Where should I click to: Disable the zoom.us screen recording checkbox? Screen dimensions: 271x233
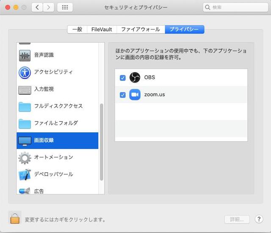pos(123,95)
